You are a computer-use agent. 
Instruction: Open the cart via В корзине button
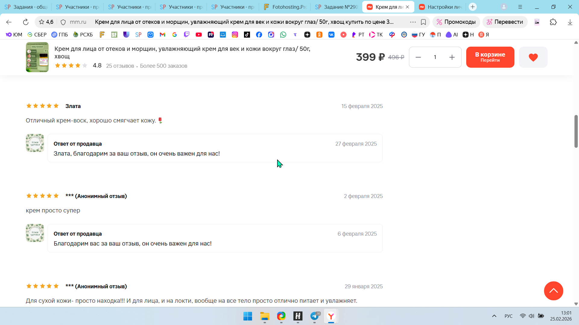click(x=490, y=57)
